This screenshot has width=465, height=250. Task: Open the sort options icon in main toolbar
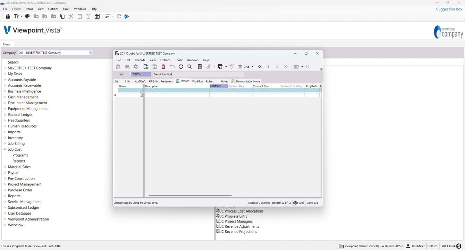tap(109, 16)
